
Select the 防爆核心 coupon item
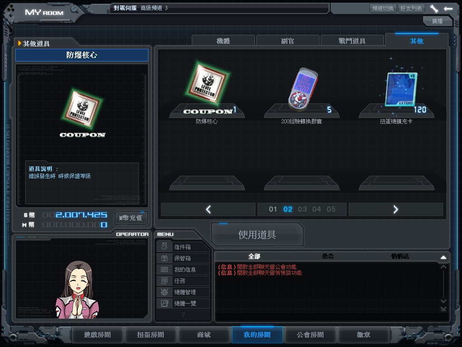(x=207, y=89)
